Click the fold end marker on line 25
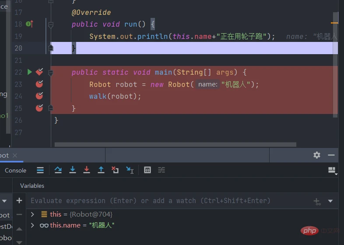The width and height of the screenshot is (344, 245). [51, 108]
